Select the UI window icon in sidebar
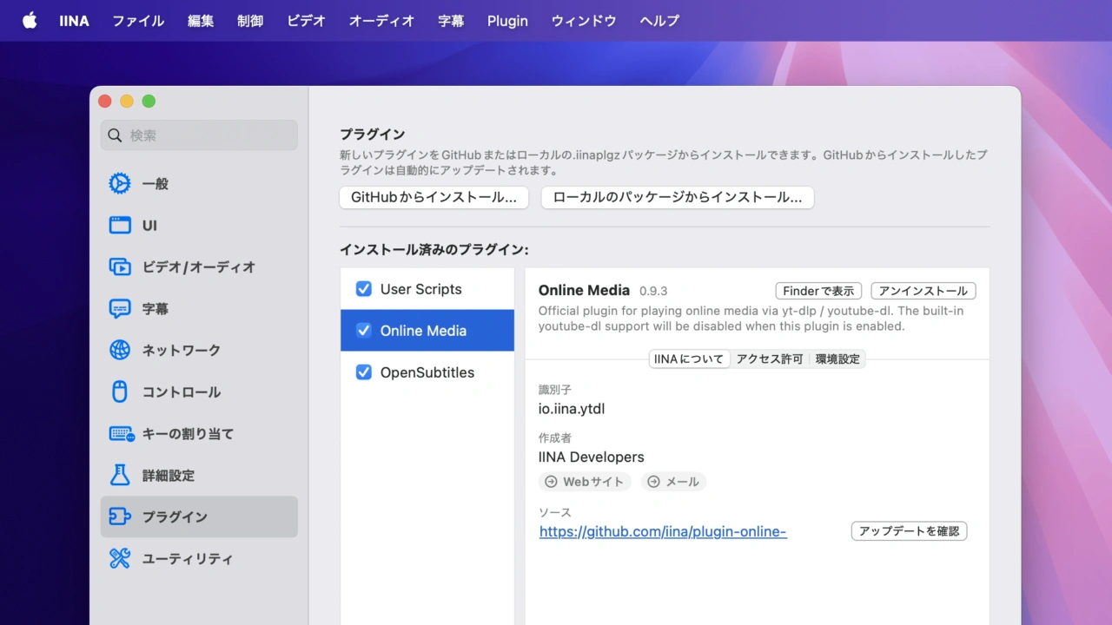 coord(119,226)
